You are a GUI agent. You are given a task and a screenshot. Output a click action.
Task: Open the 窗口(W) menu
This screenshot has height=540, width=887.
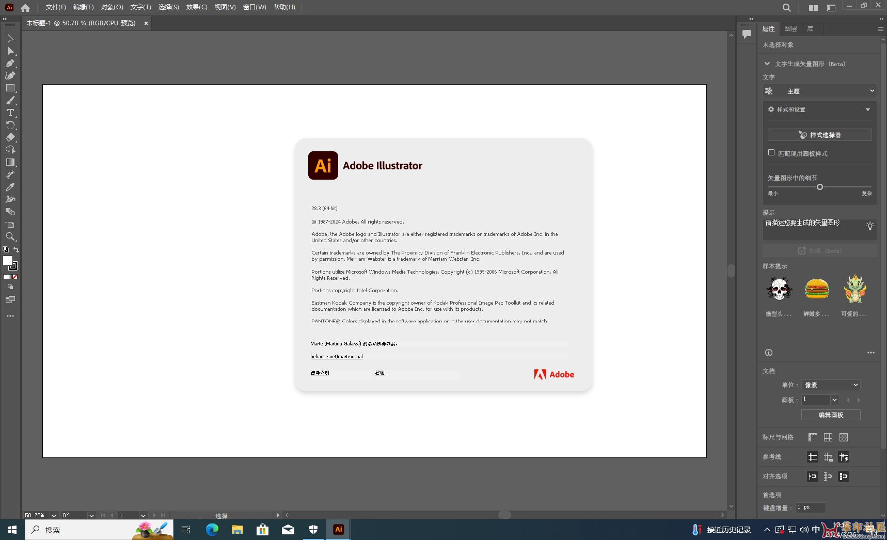[255, 7]
